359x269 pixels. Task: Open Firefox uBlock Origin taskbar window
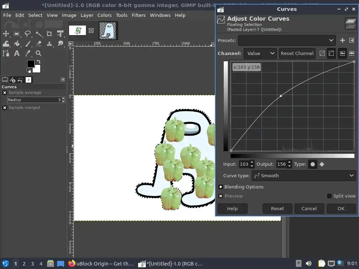pyautogui.click(x=101, y=263)
